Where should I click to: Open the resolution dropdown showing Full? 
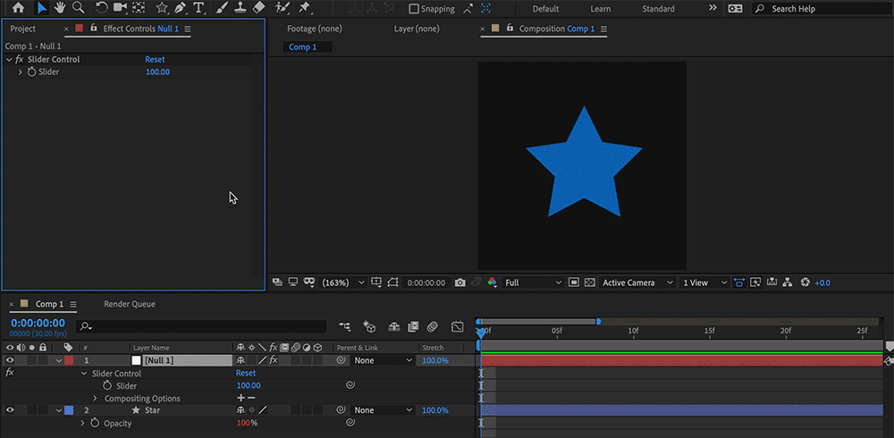coord(534,282)
